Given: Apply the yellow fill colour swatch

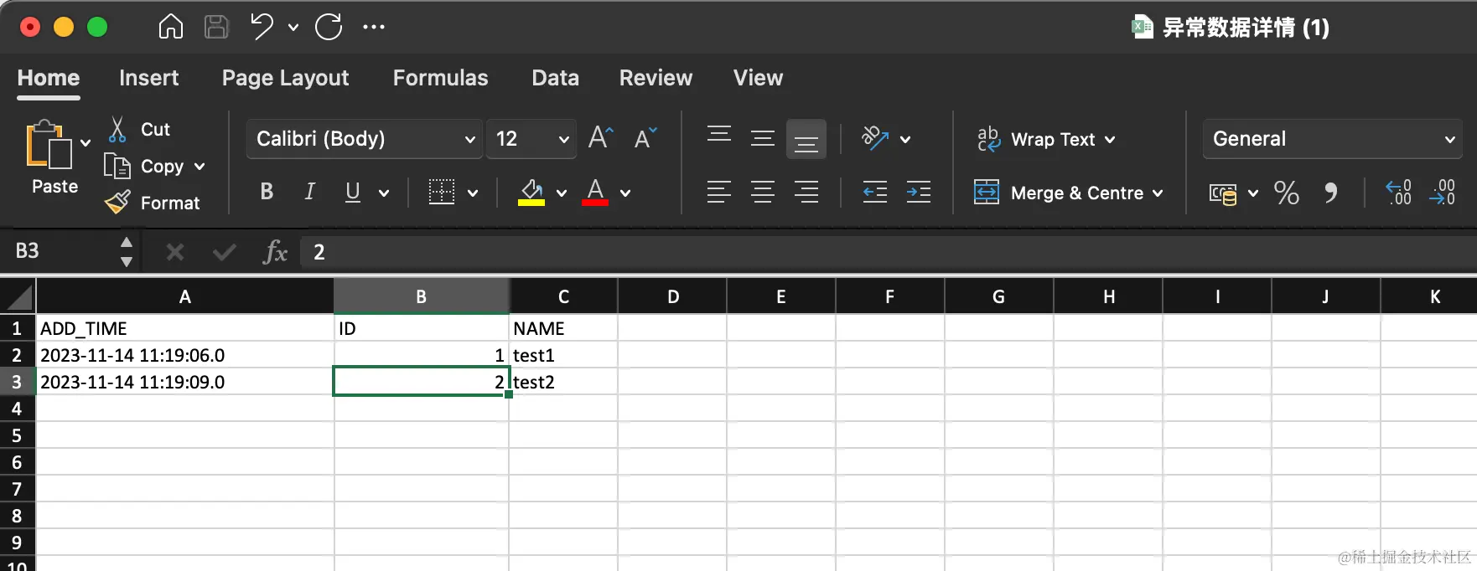Looking at the screenshot, I should pos(531,193).
